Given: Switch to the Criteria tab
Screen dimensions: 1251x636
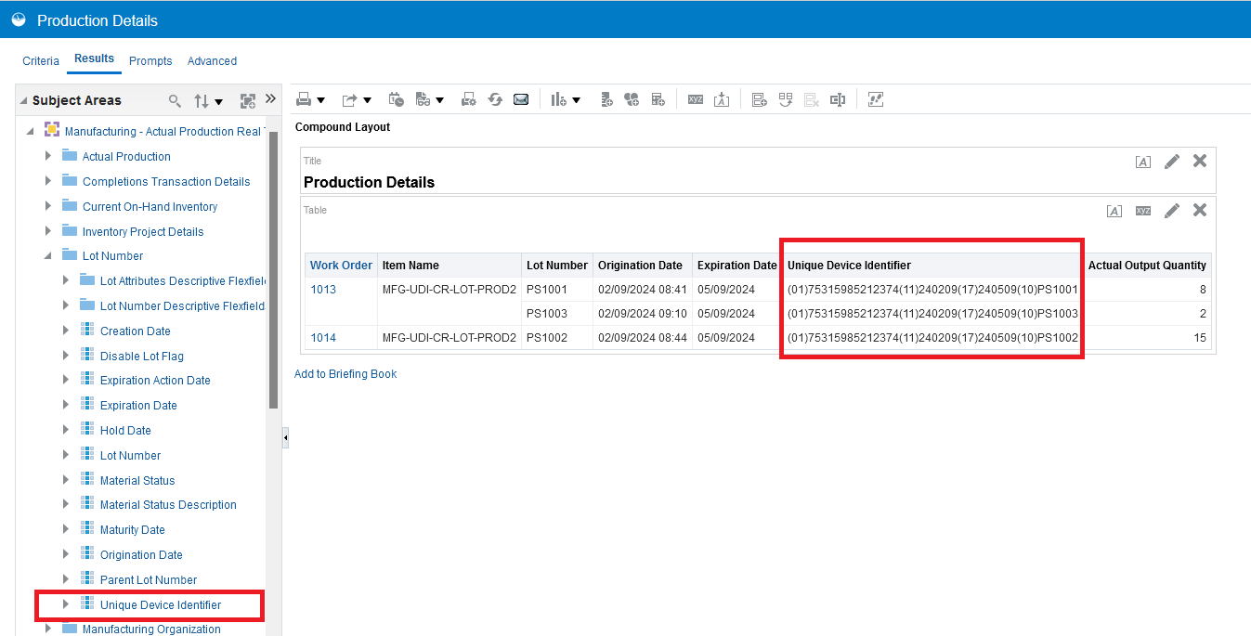Looking at the screenshot, I should 40,60.
